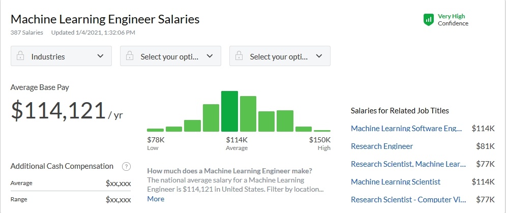Click the lock icon in Industries filter
This screenshot has height=213, width=506.
point(21,56)
